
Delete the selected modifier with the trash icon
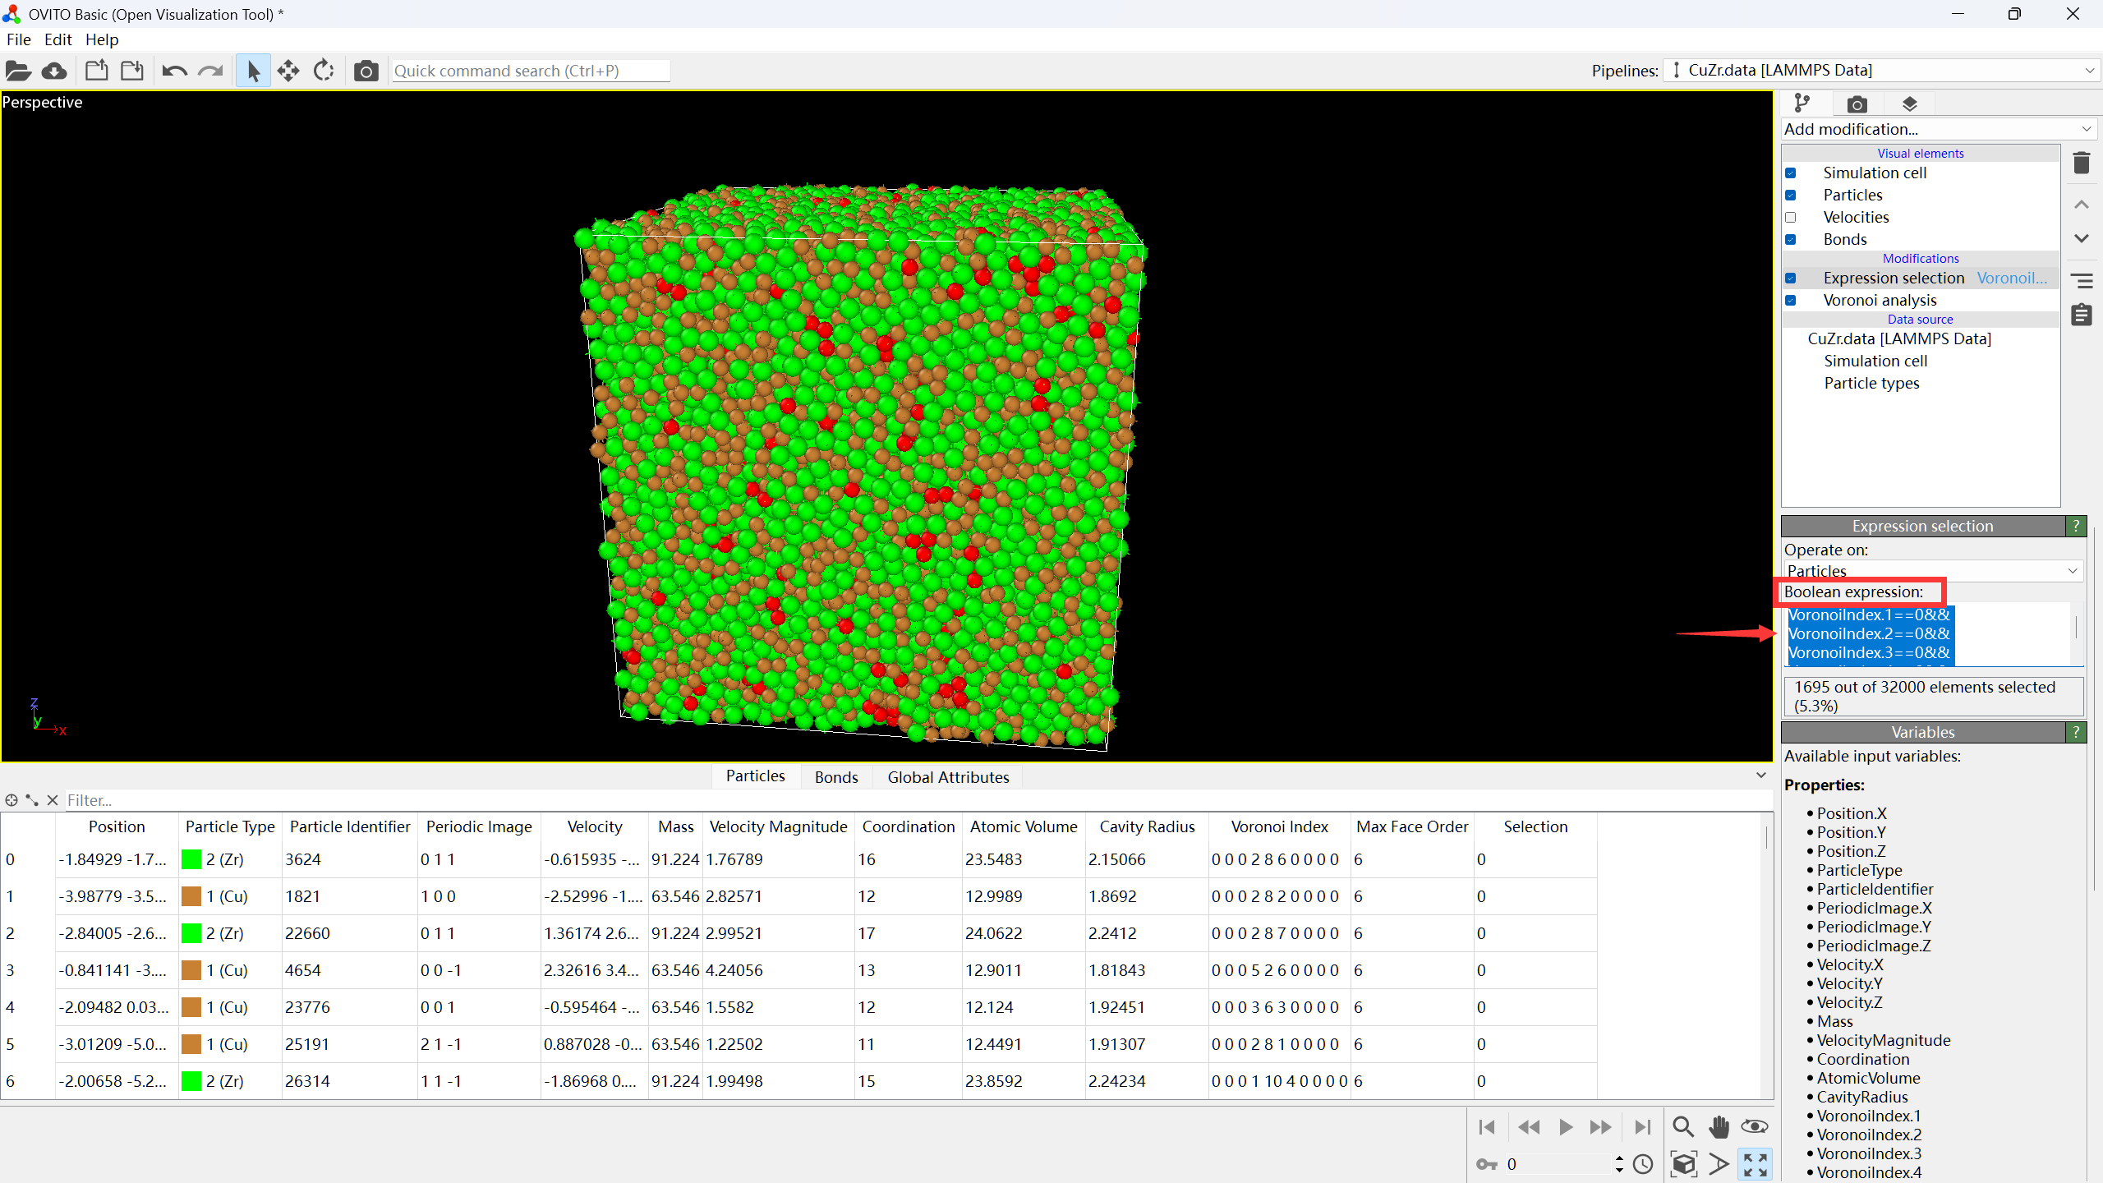tap(2081, 163)
